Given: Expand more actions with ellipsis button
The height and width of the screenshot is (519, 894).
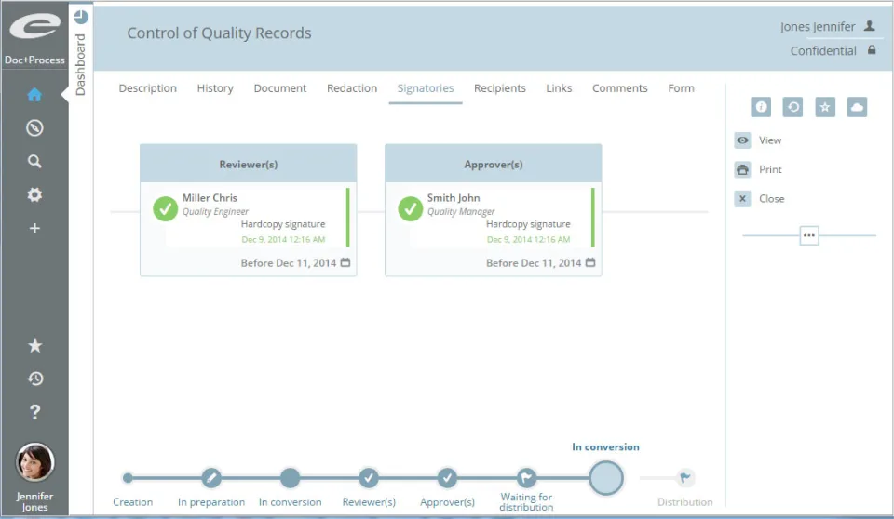Looking at the screenshot, I should pyautogui.click(x=809, y=235).
